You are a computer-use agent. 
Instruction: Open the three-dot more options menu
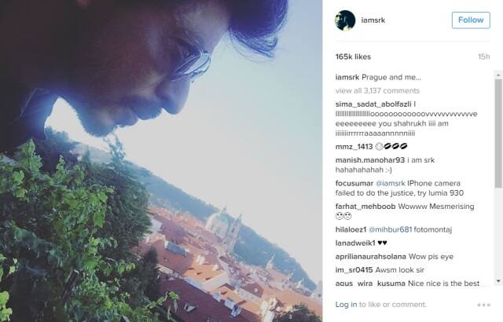point(484,305)
